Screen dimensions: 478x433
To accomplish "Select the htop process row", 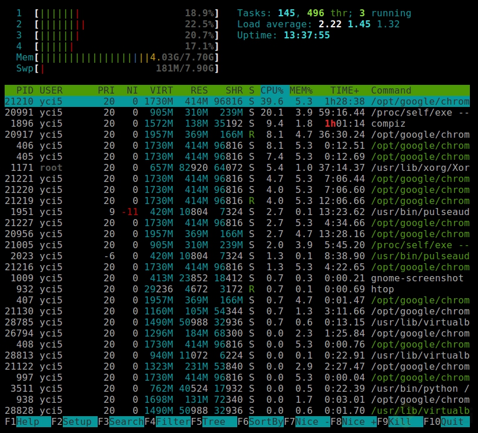I will pos(237,289).
